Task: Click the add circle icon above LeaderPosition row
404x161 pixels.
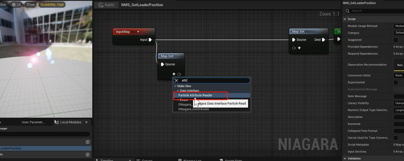Action: point(88,142)
